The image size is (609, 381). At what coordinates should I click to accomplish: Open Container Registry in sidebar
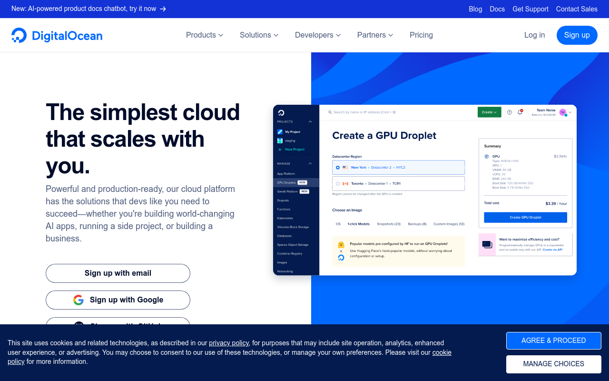point(290,254)
